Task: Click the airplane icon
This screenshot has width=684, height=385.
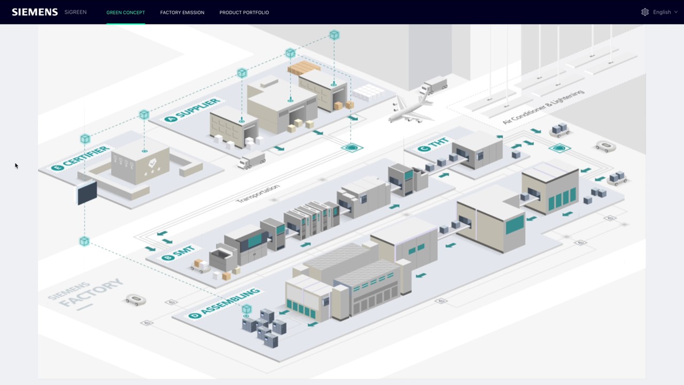Action: [x=410, y=110]
